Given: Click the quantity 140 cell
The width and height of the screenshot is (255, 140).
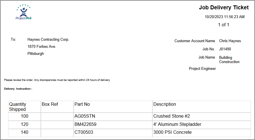Looking at the screenshot, I should coord(25,132).
